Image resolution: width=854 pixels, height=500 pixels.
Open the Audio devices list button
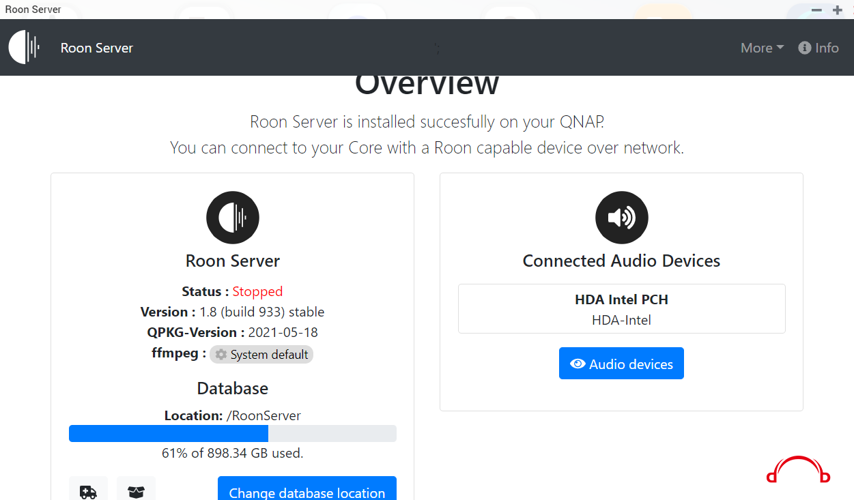pyautogui.click(x=621, y=364)
